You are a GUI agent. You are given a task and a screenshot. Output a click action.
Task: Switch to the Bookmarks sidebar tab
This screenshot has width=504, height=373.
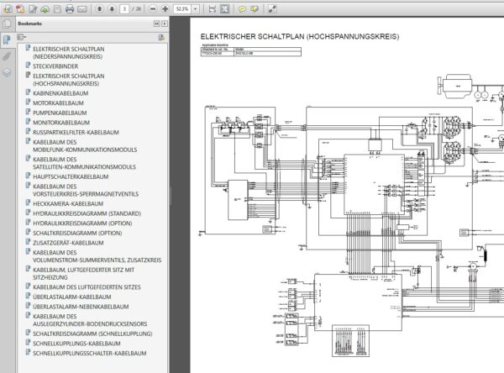click(7, 39)
